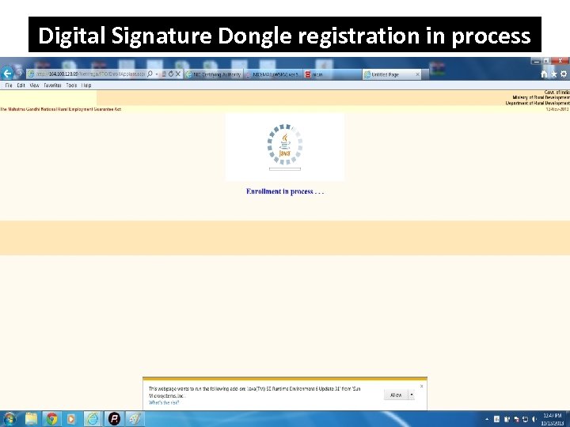Image resolution: width=570 pixels, height=427 pixels.
Task: Click the volume speaker tray icon
Action: pyautogui.click(x=534, y=419)
